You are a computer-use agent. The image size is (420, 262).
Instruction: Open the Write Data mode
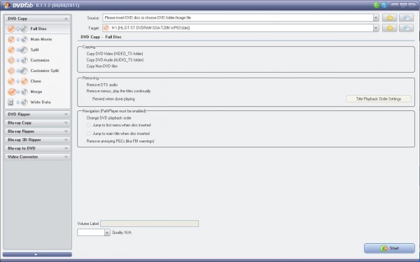coord(38,102)
